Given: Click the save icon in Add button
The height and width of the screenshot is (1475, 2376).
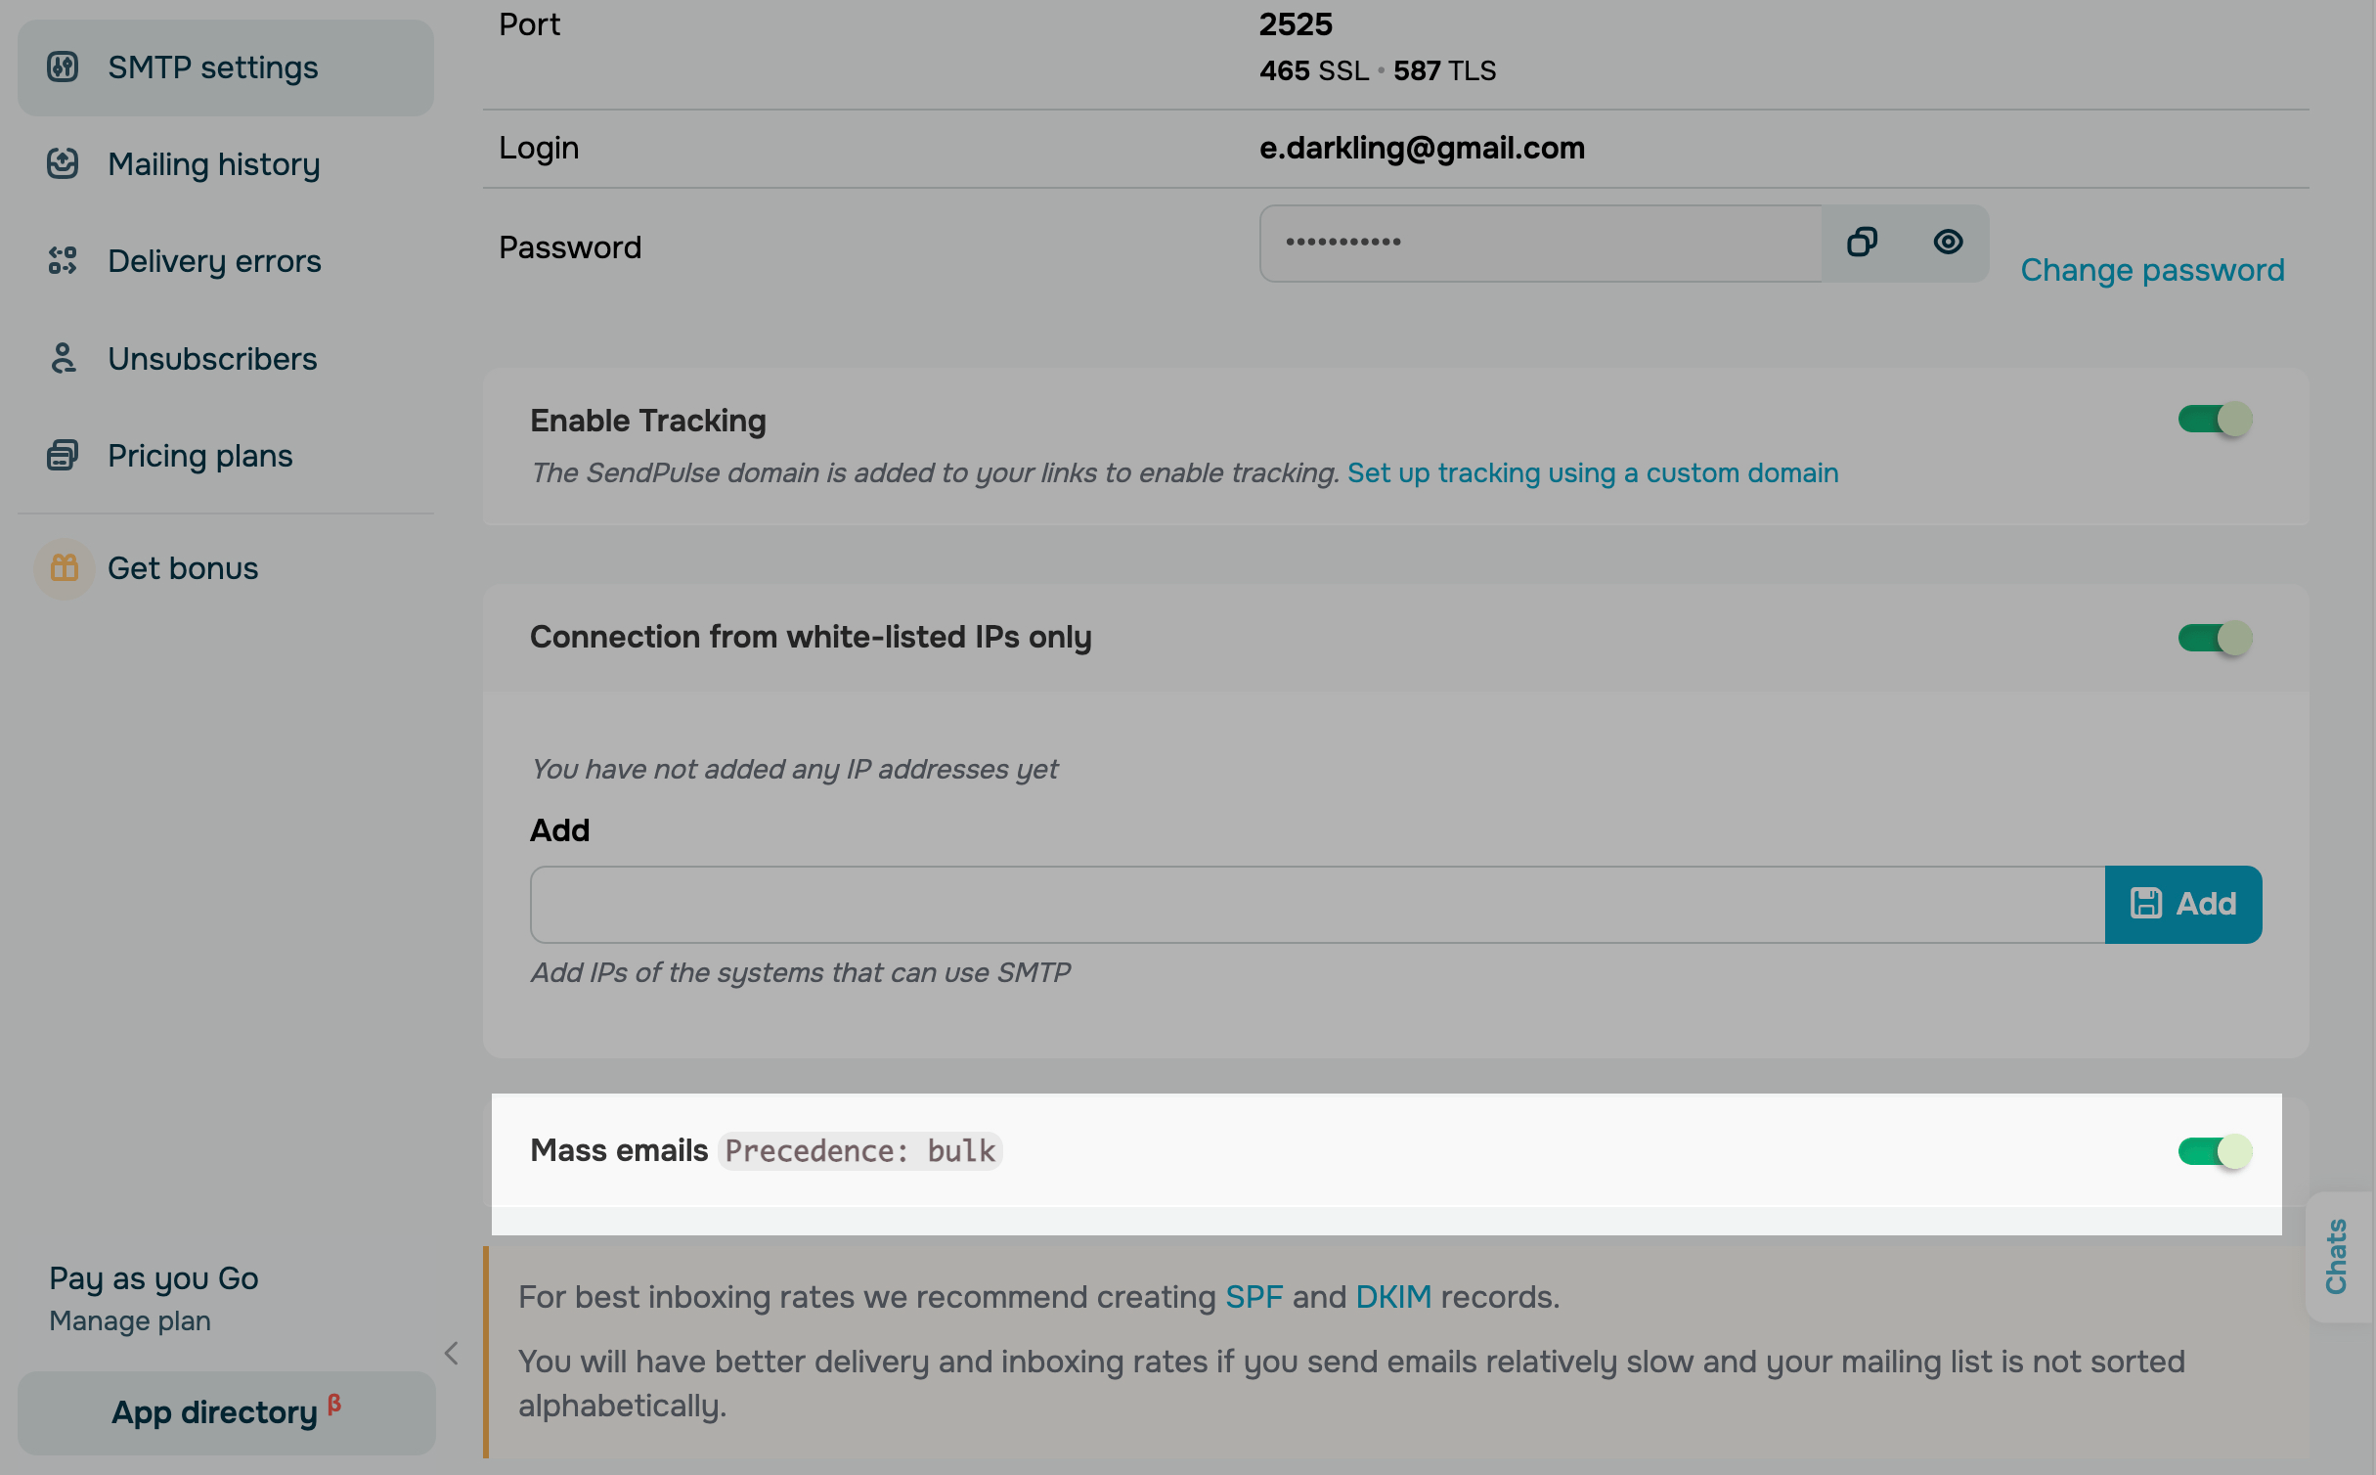Looking at the screenshot, I should [x=2146, y=904].
